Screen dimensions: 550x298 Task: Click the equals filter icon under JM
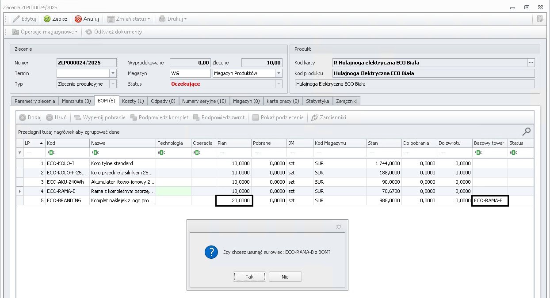coord(292,153)
